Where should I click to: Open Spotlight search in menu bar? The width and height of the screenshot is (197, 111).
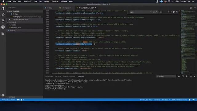pyautogui.click(x=189, y=1)
